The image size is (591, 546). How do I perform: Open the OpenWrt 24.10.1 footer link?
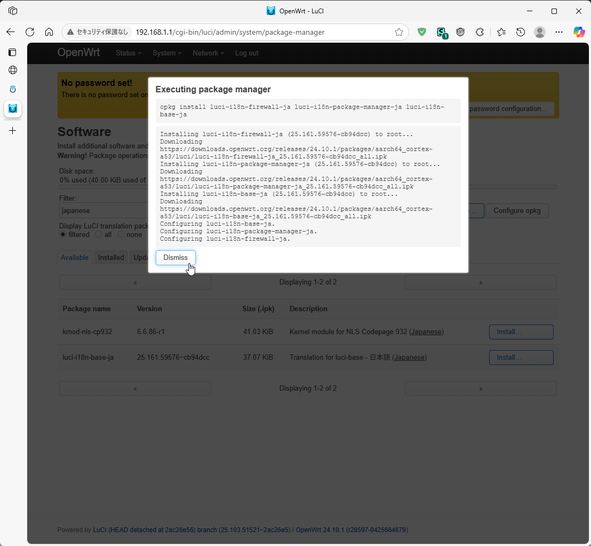coord(352,530)
